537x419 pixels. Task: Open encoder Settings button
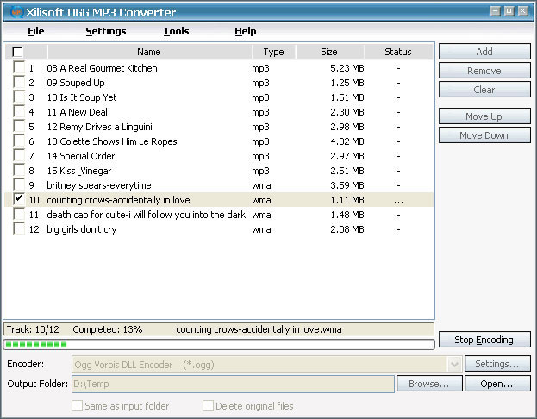497,365
